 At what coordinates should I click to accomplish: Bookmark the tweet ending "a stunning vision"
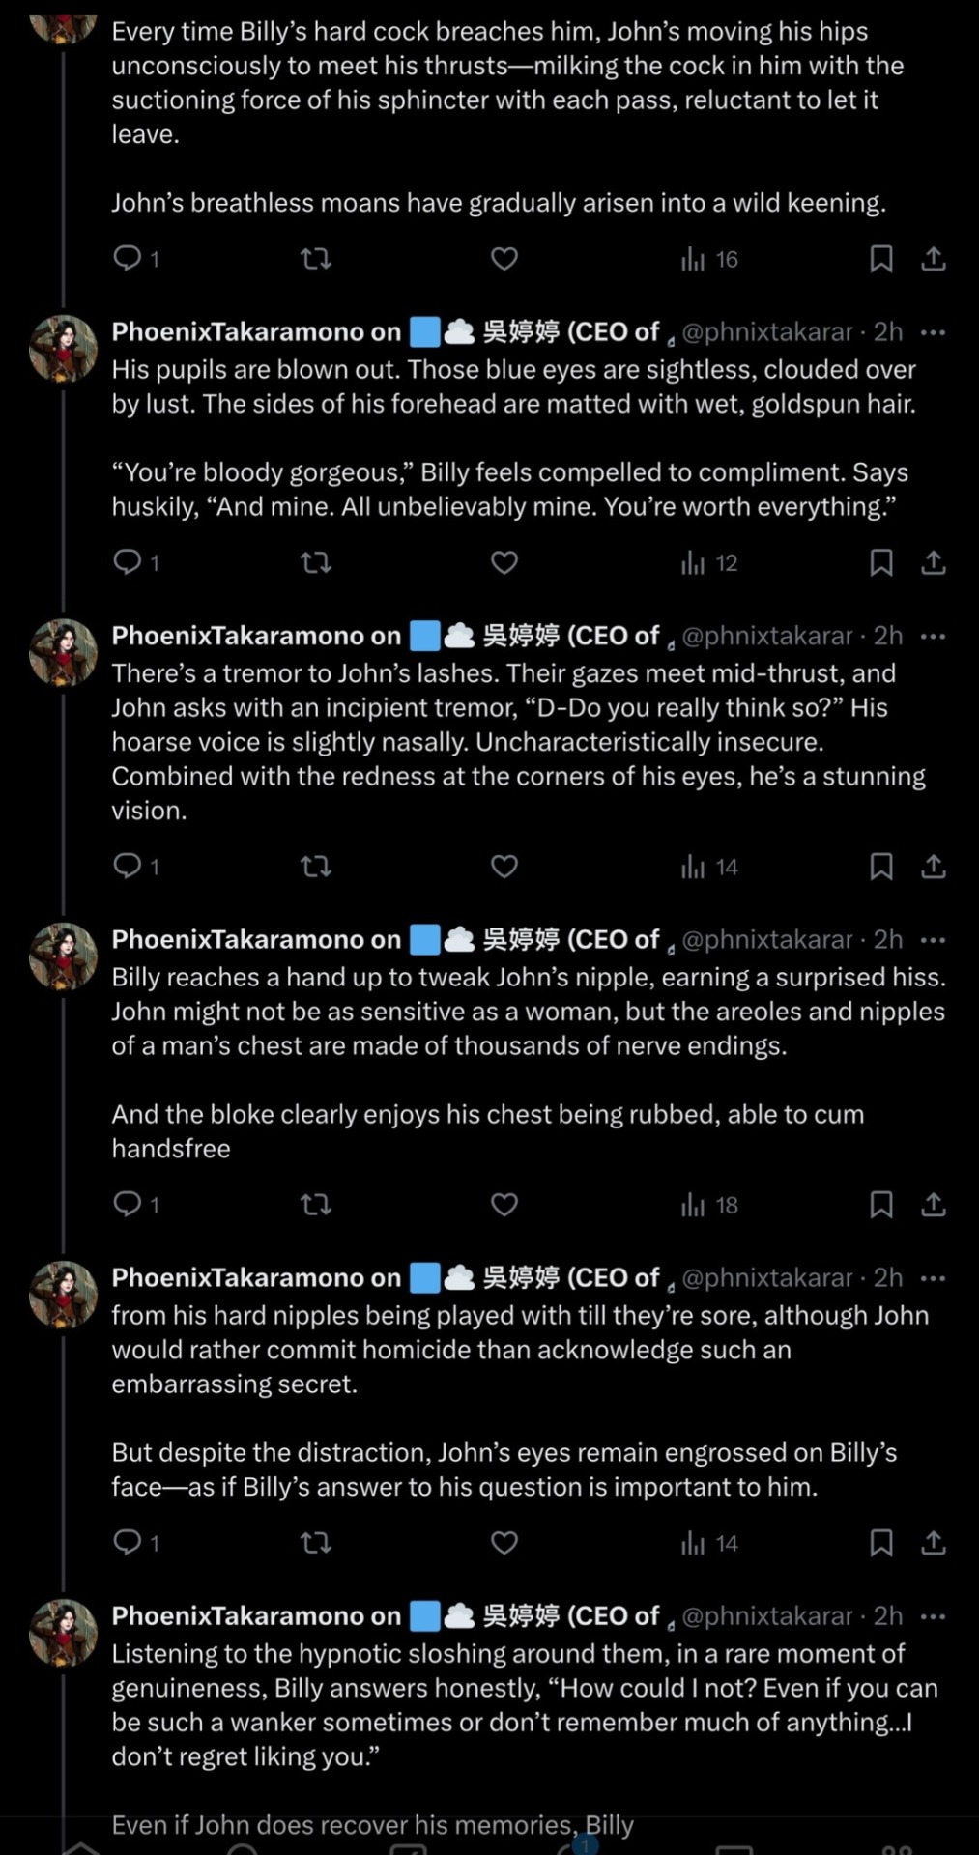[x=880, y=867]
